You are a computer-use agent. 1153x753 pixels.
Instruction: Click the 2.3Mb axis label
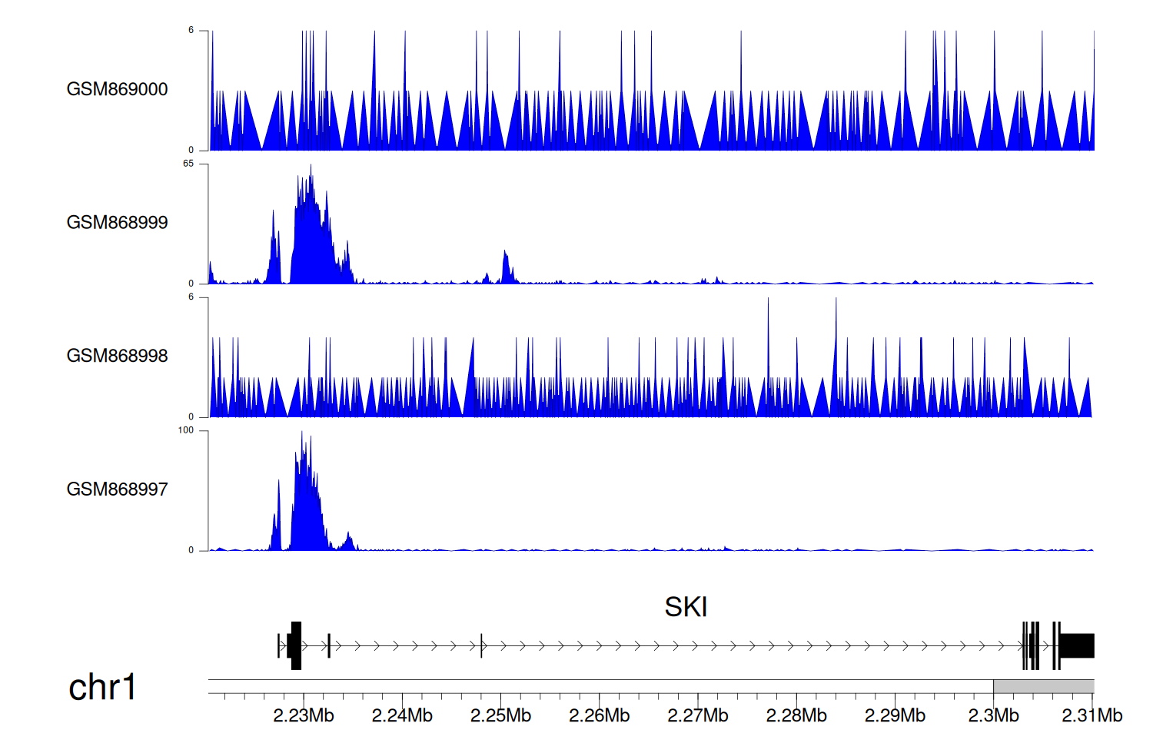[993, 715]
